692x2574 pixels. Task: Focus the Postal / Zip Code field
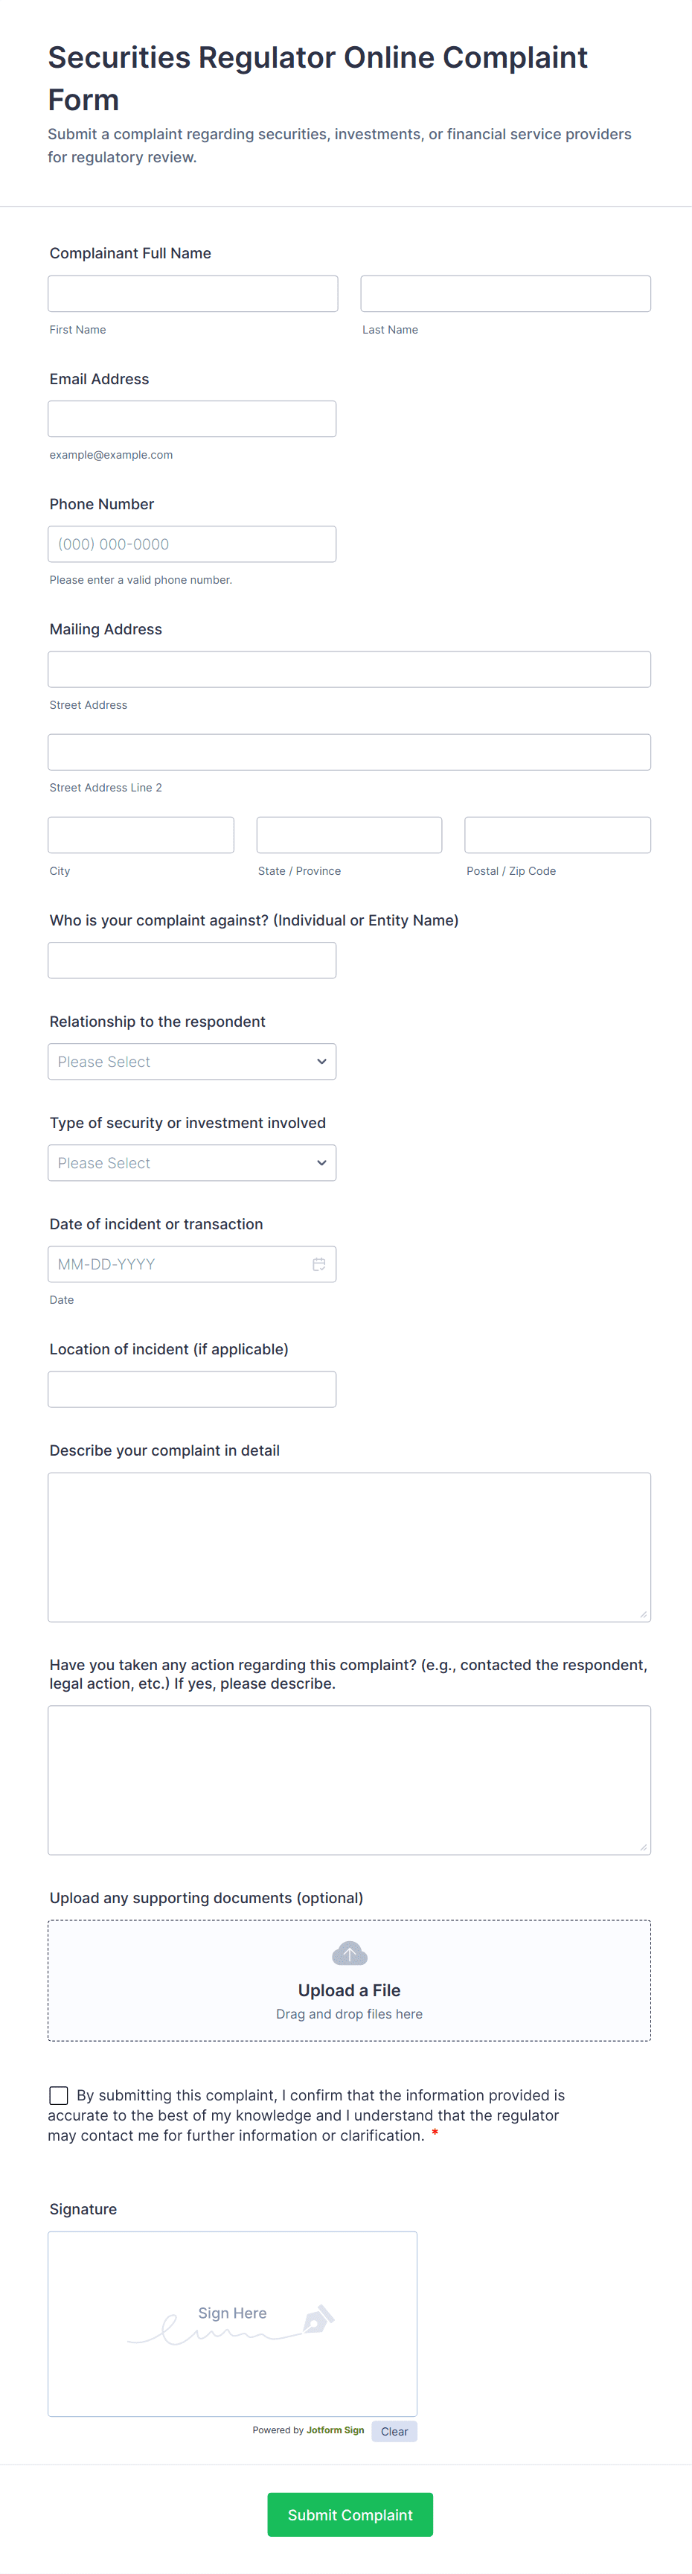coord(557,835)
